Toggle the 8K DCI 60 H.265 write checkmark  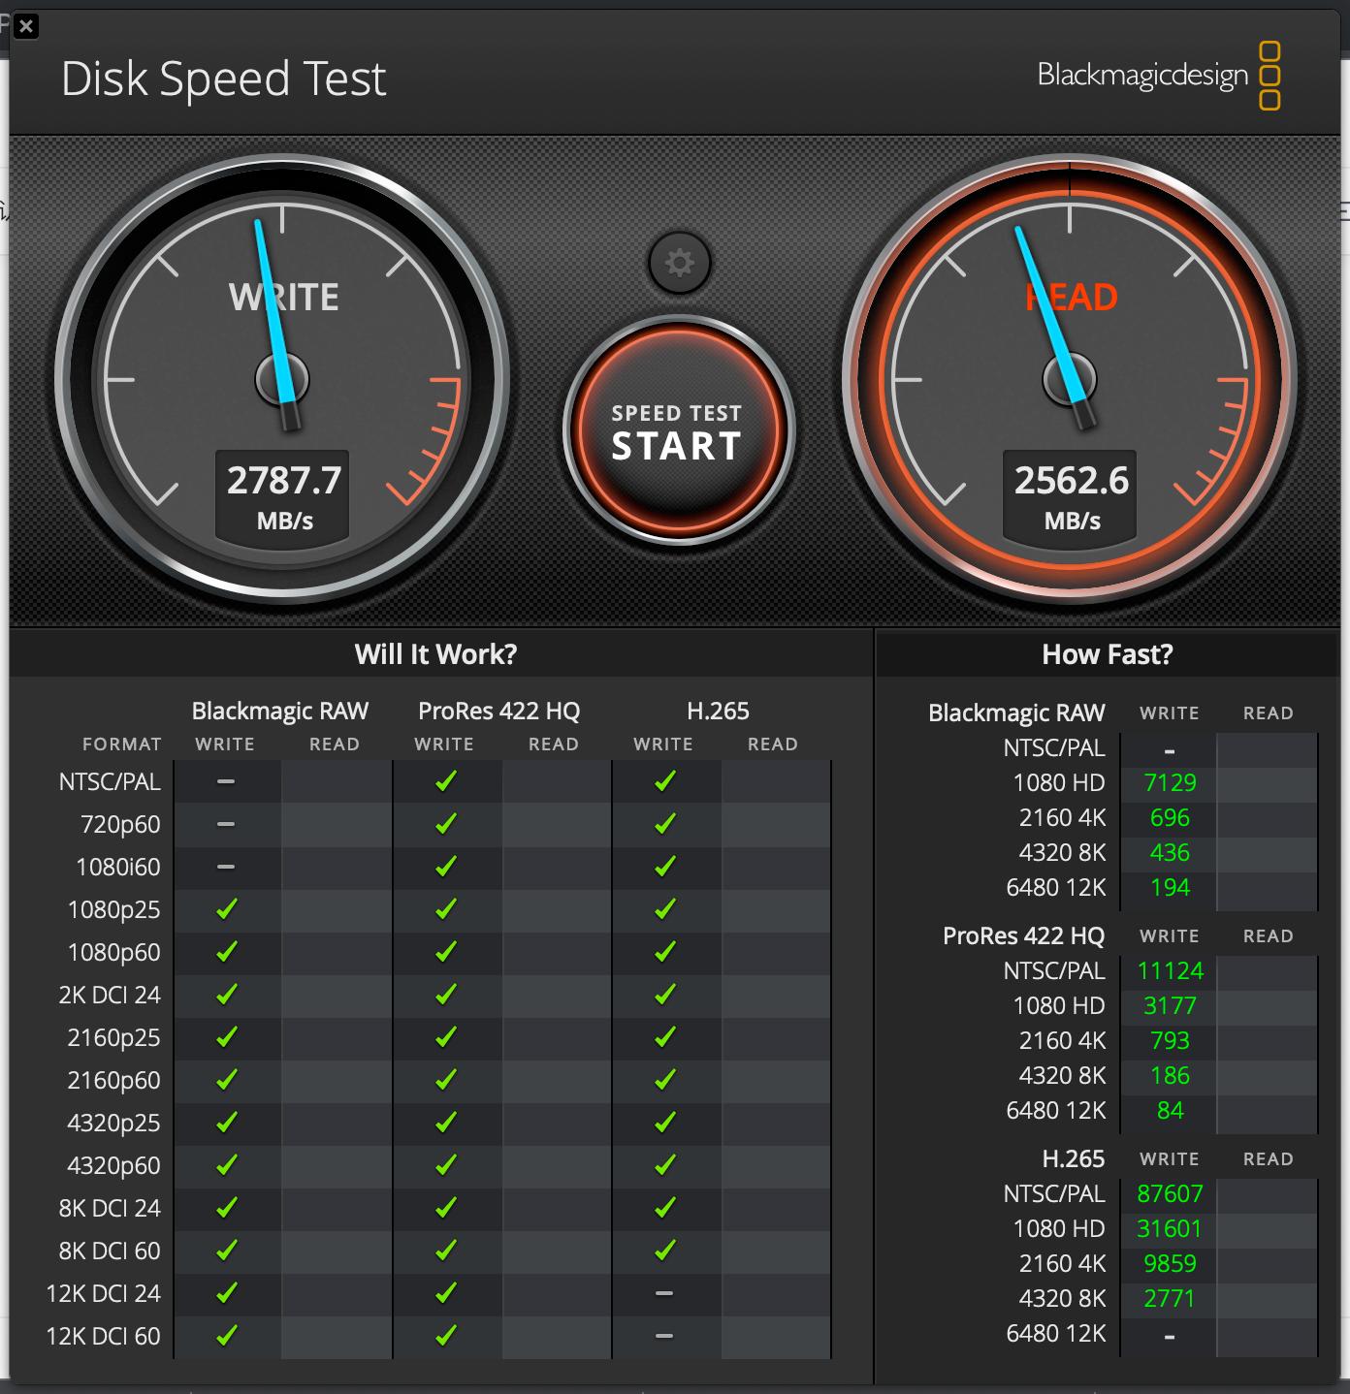[x=663, y=1251]
